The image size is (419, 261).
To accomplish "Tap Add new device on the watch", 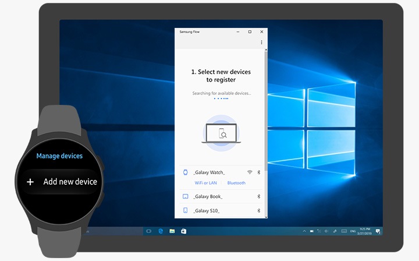I will pos(70,182).
